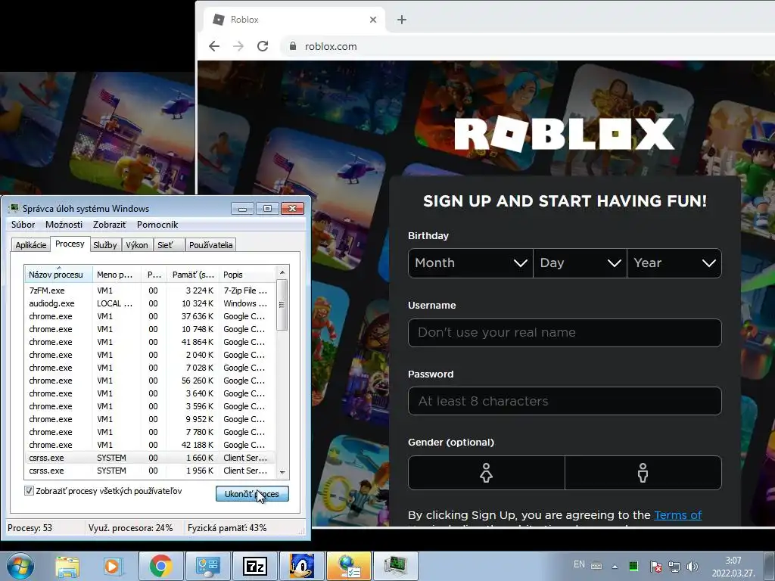Open the Pomocník menu
This screenshot has width=775, height=581.
coord(157,225)
